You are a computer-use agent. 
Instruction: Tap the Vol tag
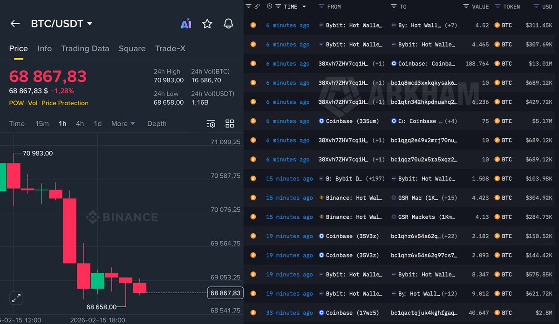coord(33,103)
